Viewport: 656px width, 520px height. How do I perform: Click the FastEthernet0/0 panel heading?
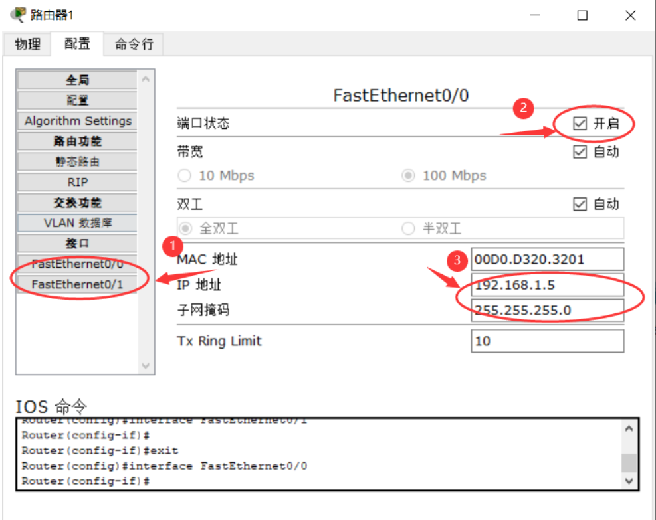(401, 96)
